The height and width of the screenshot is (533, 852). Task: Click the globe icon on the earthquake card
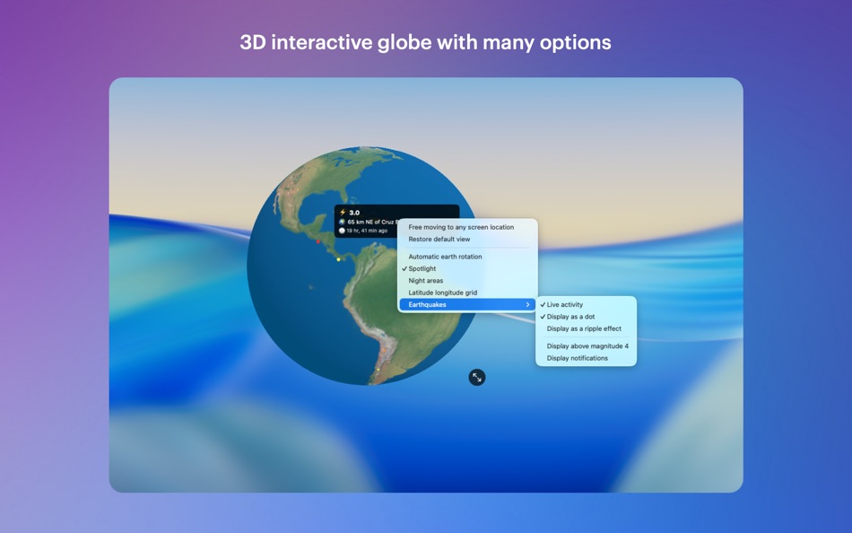[x=343, y=221]
